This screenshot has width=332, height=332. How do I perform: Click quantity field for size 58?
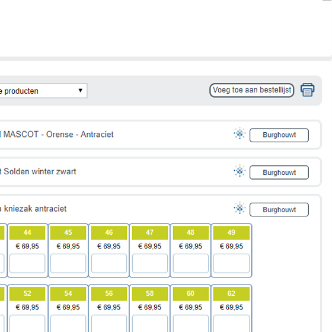pos(150,324)
